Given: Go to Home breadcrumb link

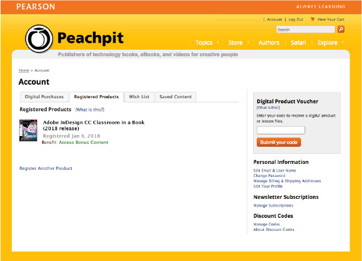Looking at the screenshot, I should click(x=24, y=70).
